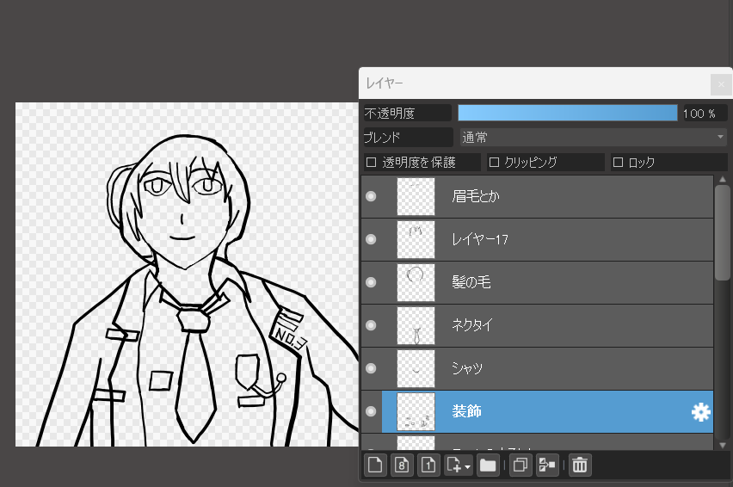
Task: Add a new 8-bit layer
Action: (x=401, y=465)
